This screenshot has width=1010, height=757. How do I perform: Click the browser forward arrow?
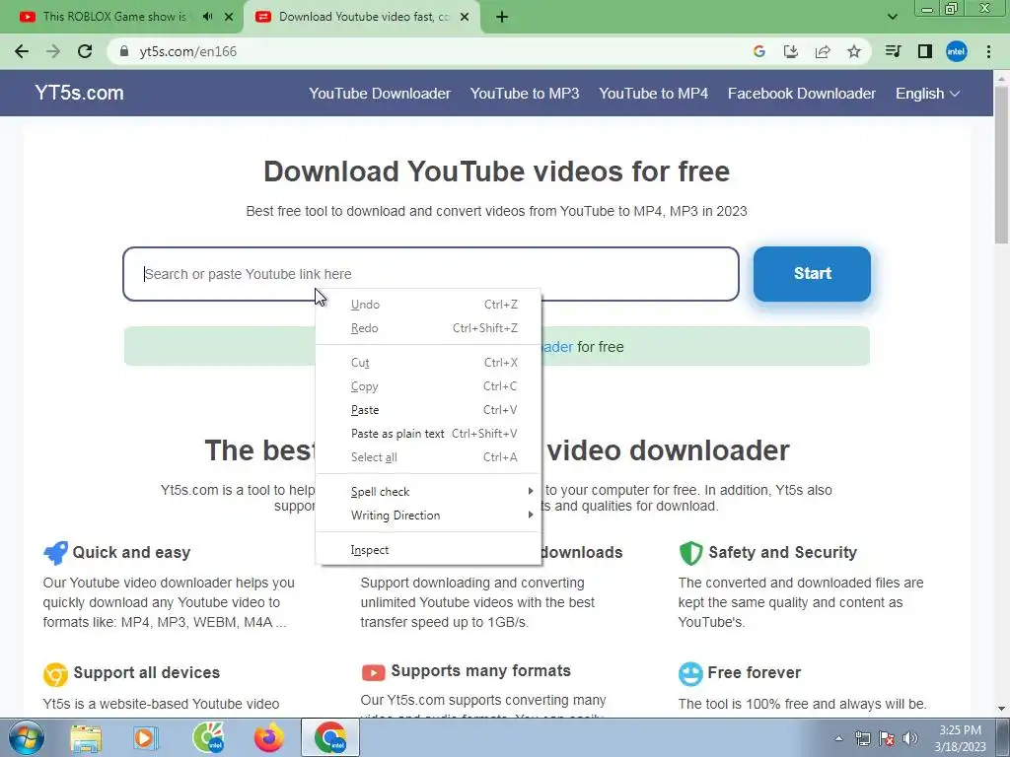click(x=53, y=51)
